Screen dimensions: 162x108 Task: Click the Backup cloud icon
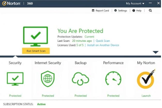tap(81, 79)
